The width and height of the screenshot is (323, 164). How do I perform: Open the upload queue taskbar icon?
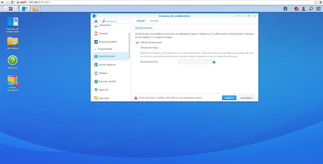click(x=285, y=9)
